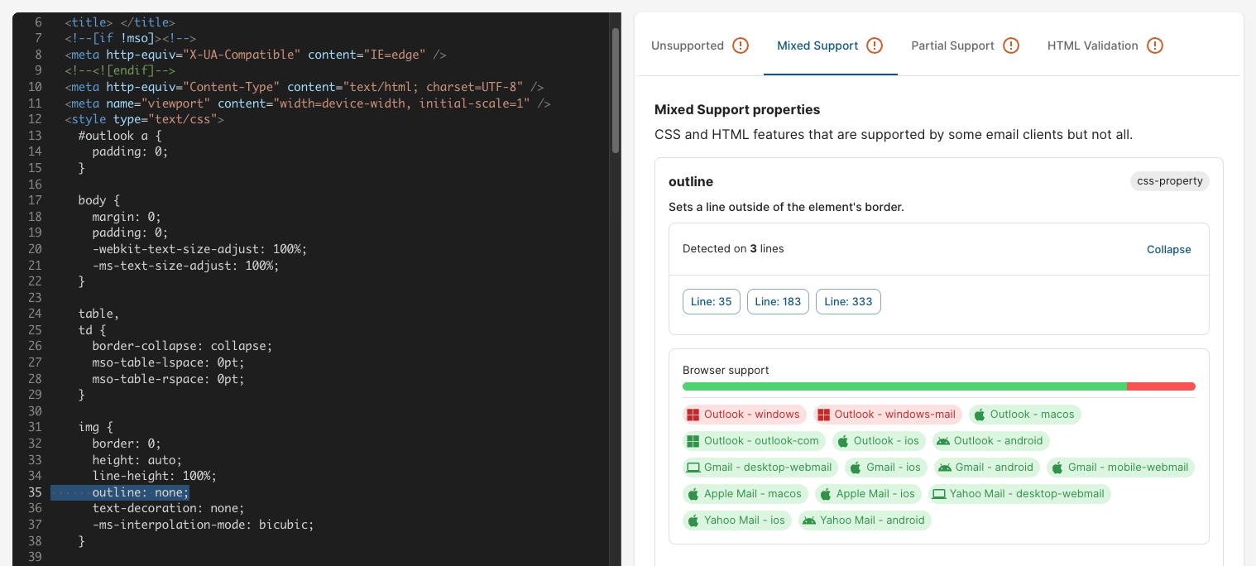Click the red unsupported portion of support bar
The image size is (1256, 566).
[x=1161, y=386]
